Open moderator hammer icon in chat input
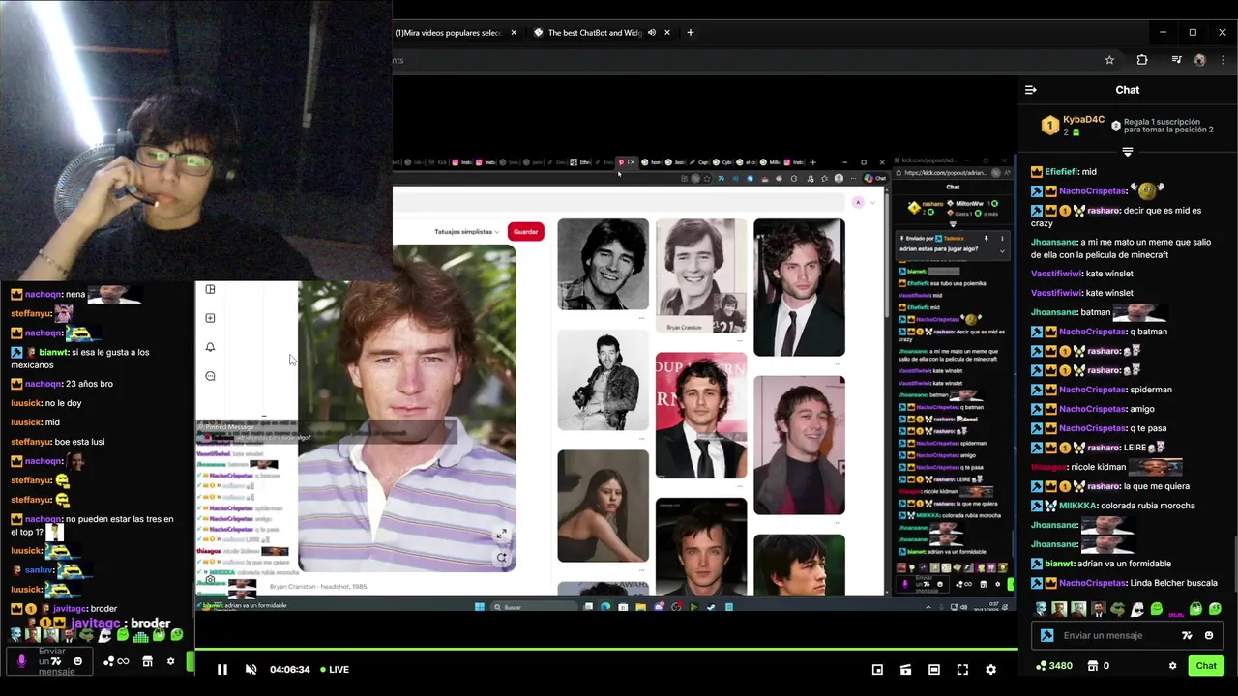The width and height of the screenshot is (1238, 696). pos(1046,635)
